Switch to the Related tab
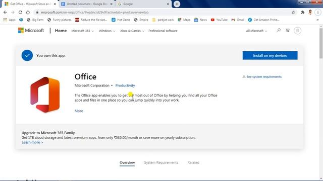This screenshot has width=323, height=181. [x=193, y=162]
